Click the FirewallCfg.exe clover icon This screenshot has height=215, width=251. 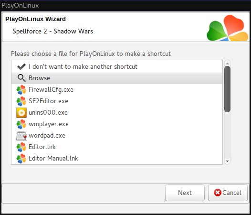pyautogui.click(x=21, y=90)
